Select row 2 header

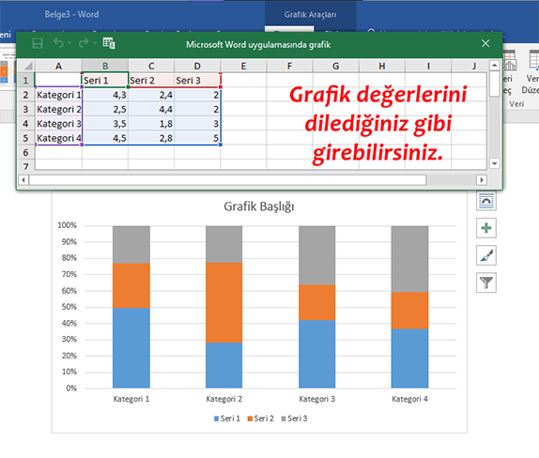click(26, 95)
